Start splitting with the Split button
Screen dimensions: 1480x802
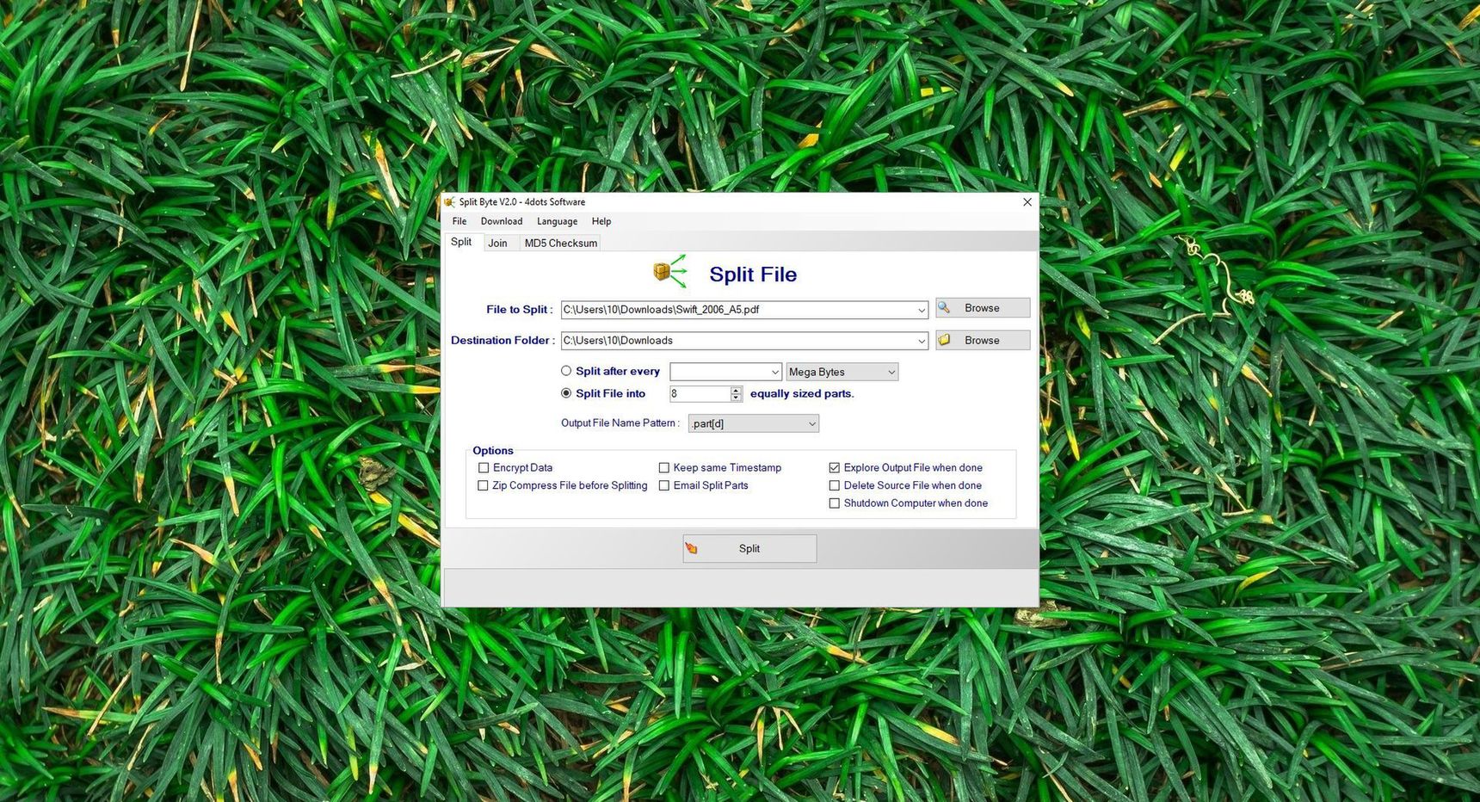click(x=749, y=548)
